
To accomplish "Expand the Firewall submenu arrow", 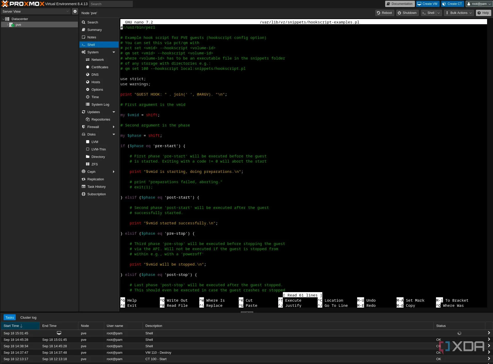I will [114, 127].
